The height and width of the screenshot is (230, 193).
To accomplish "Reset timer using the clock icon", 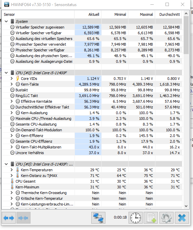I will point(136,218).
